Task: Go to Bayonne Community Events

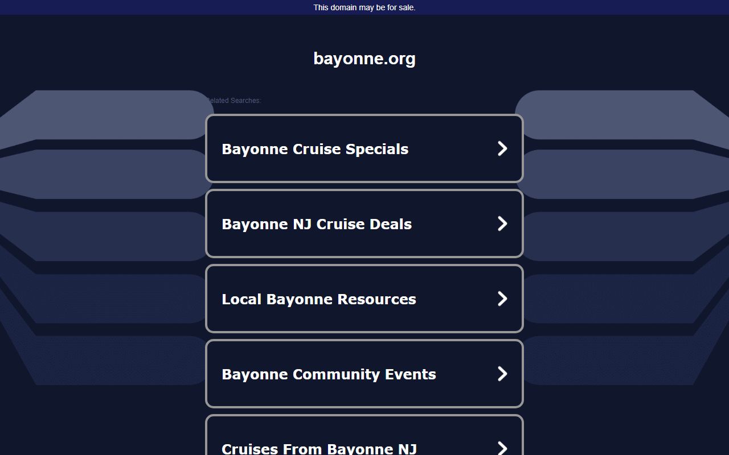Action: pos(329,374)
